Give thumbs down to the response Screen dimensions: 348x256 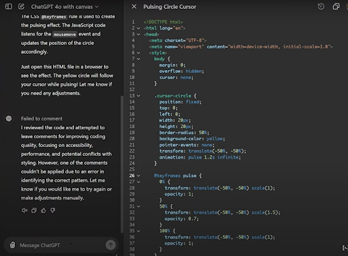(x=53, y=210)
